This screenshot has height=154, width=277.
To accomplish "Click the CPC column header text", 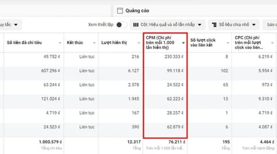I will [x=249, y=43].
